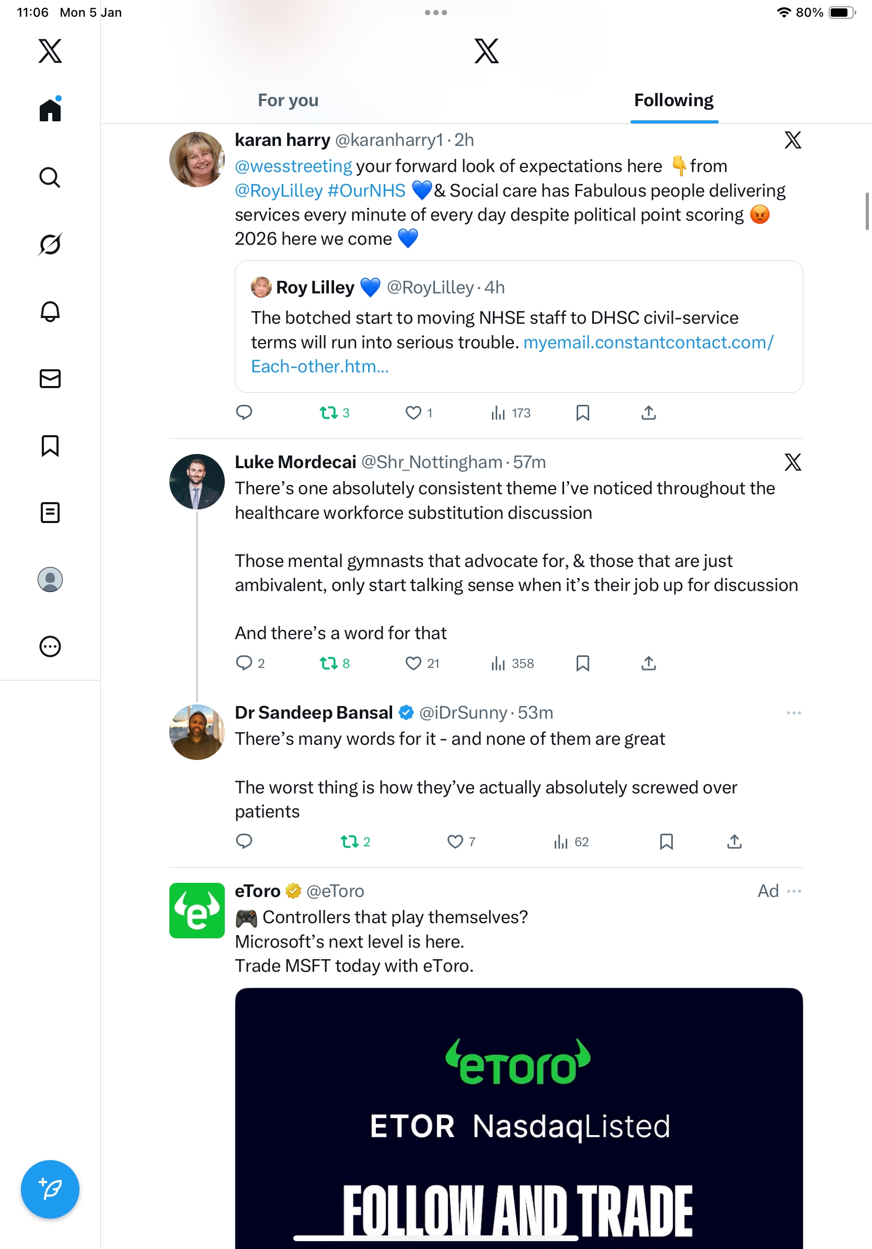Open more options on Dr Sandeep Bansal's post
872x1249 pixels.
pyautogui.click(x=794, y=712)
